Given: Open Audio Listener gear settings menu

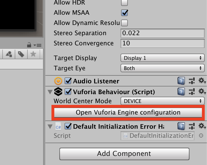Looking at the screenshot, I should pos(201,81).
